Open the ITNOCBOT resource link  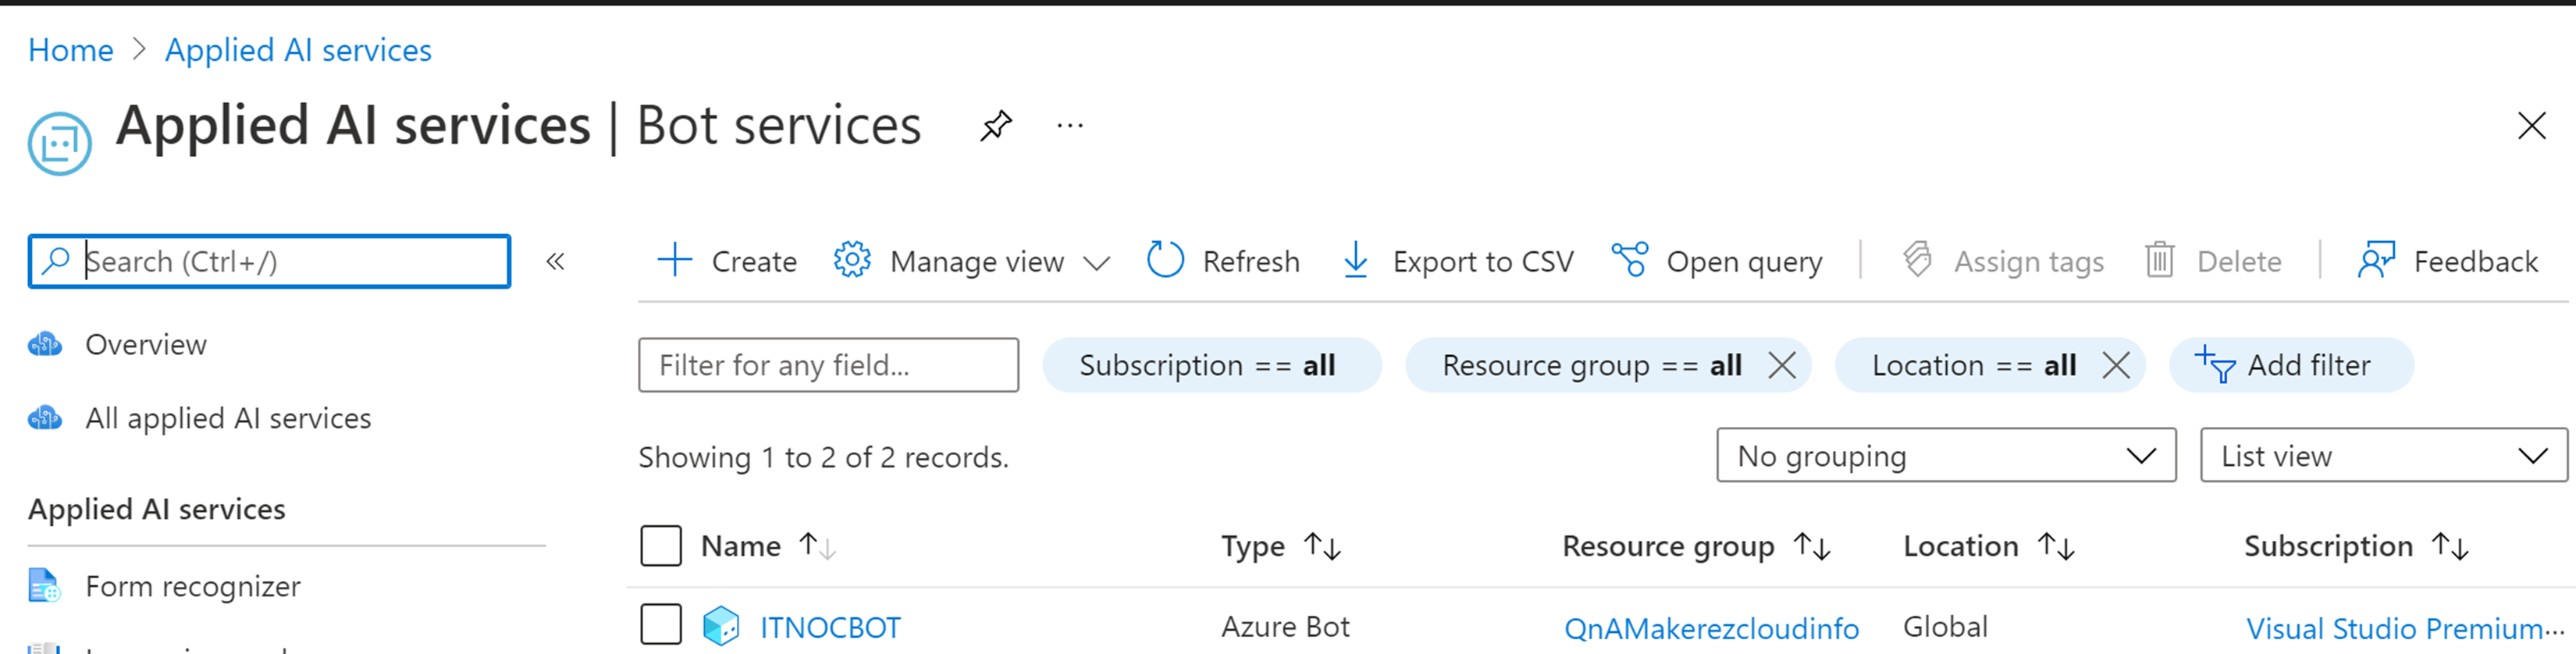tap(830, 628)
